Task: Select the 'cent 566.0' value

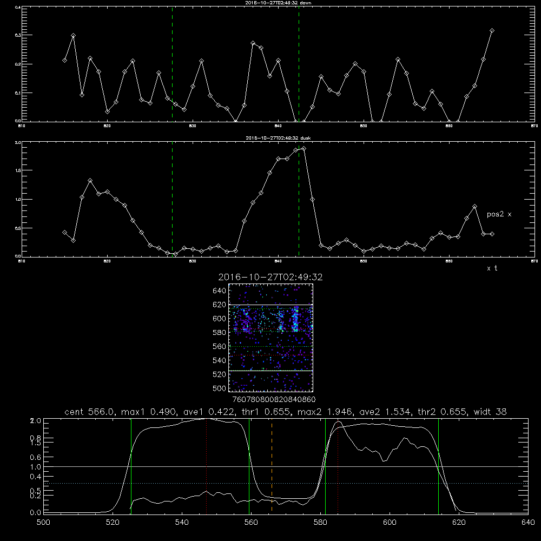Action: pyautogui.click(x=89, y=412)
